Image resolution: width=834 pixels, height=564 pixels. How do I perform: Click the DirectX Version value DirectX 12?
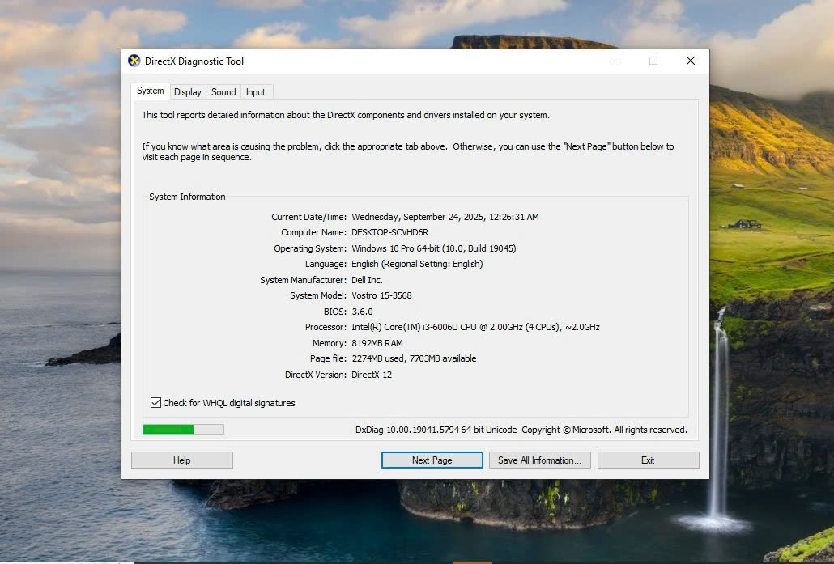[372, 375]
